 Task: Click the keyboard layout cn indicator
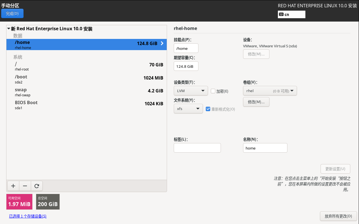tap(291, 15)
